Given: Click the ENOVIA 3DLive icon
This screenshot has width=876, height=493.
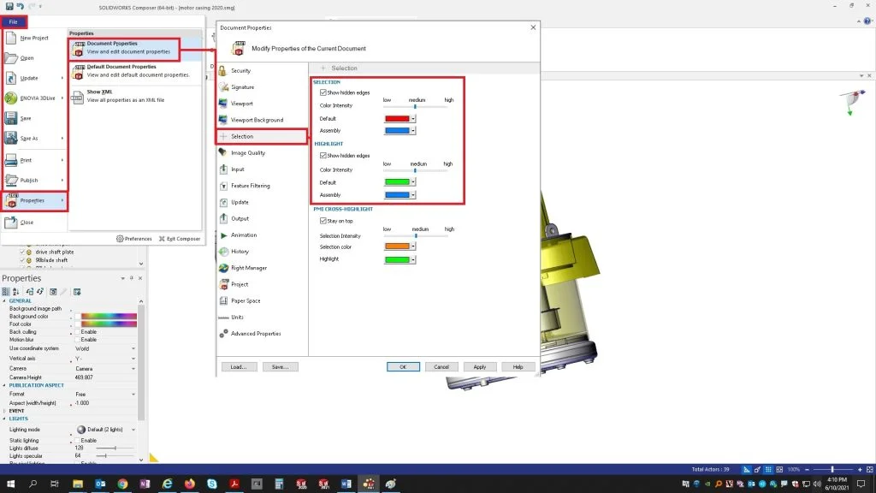Looking at the screenshot, I should click(x=11, y=98).
